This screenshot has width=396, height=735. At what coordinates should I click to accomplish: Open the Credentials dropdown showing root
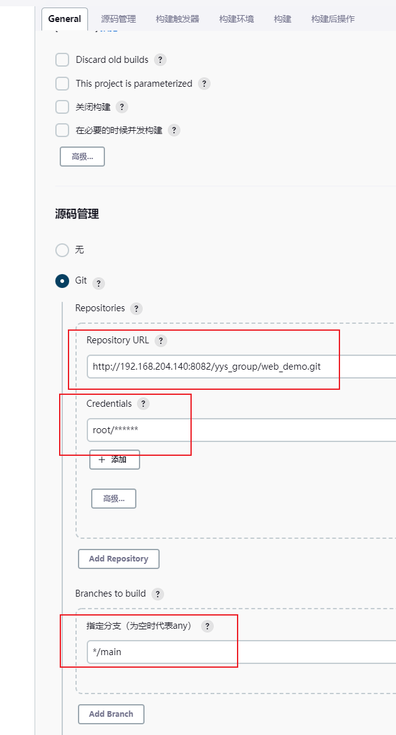tap(239, 430)
